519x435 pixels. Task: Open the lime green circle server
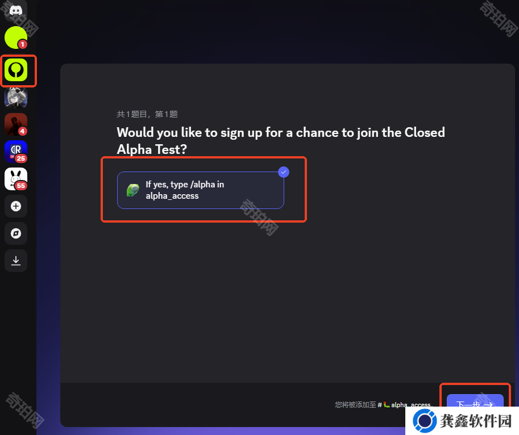(15, 37)
